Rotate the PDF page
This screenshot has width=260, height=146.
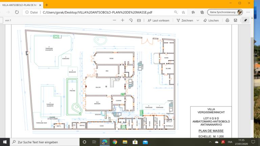click(131, 20)
